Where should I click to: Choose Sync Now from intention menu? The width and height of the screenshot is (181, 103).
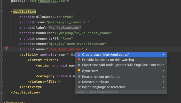121,71
